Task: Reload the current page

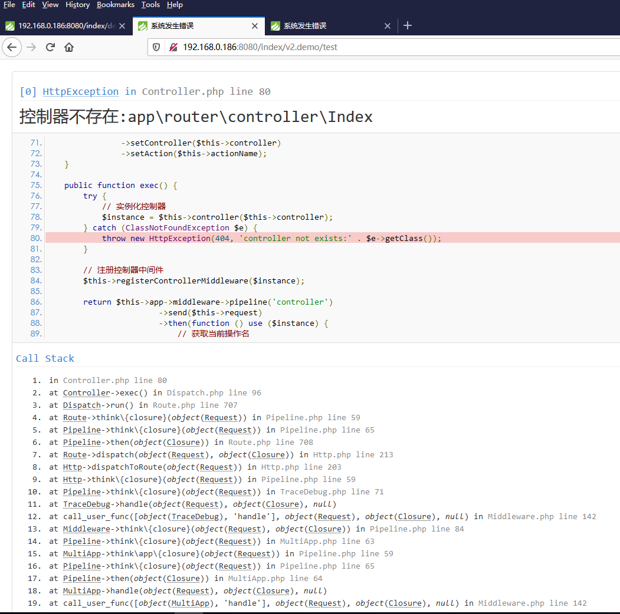Action: [x=51, y=47]
